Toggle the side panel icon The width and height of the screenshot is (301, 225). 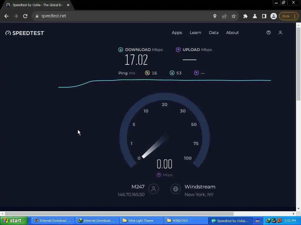(x=264, y=16)
